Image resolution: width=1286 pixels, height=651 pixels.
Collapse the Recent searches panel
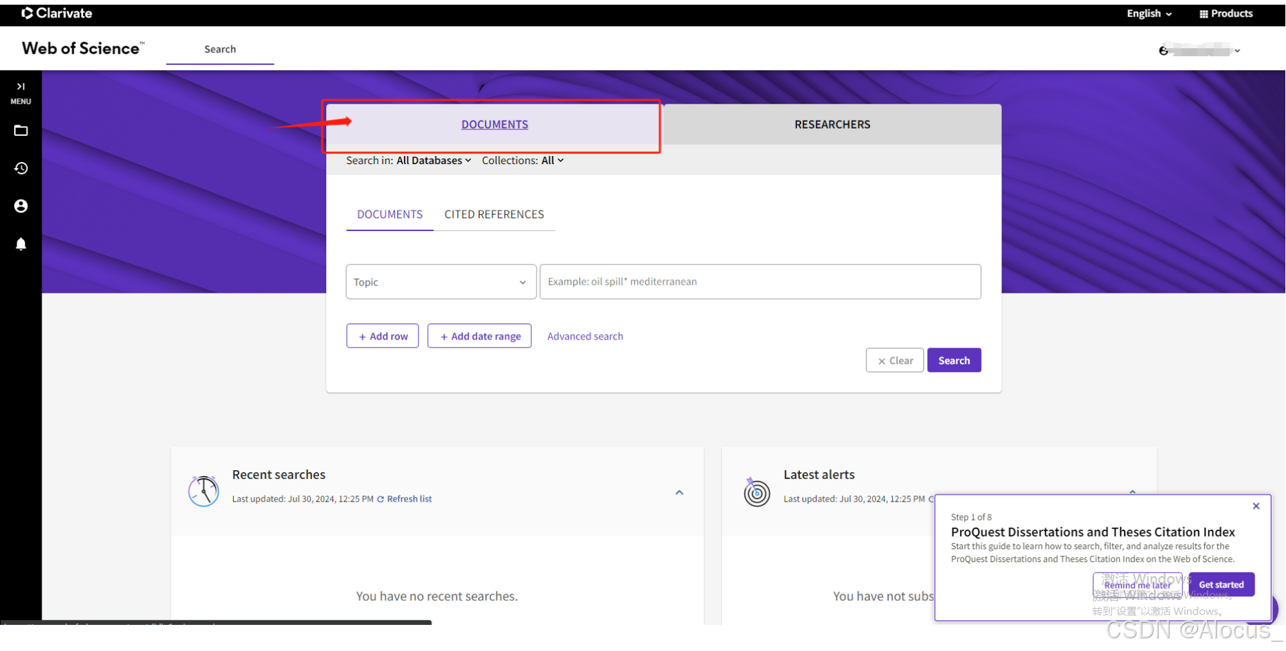679,492
